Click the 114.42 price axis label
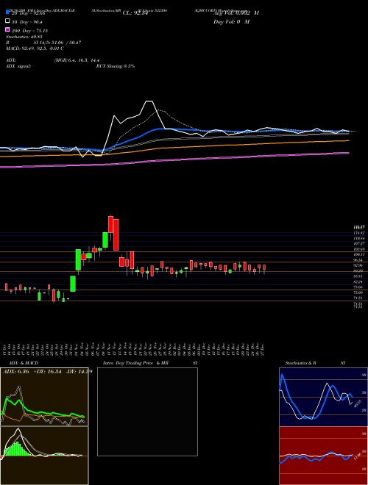This screenshot has width=368, height=485. [358, 233]
